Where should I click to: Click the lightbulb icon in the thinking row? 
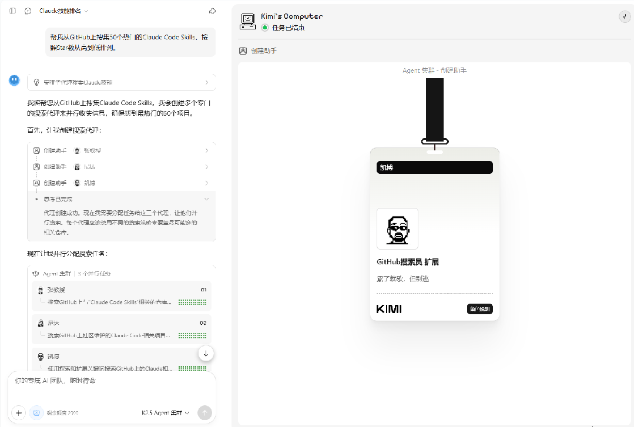[x=36, y=82]
